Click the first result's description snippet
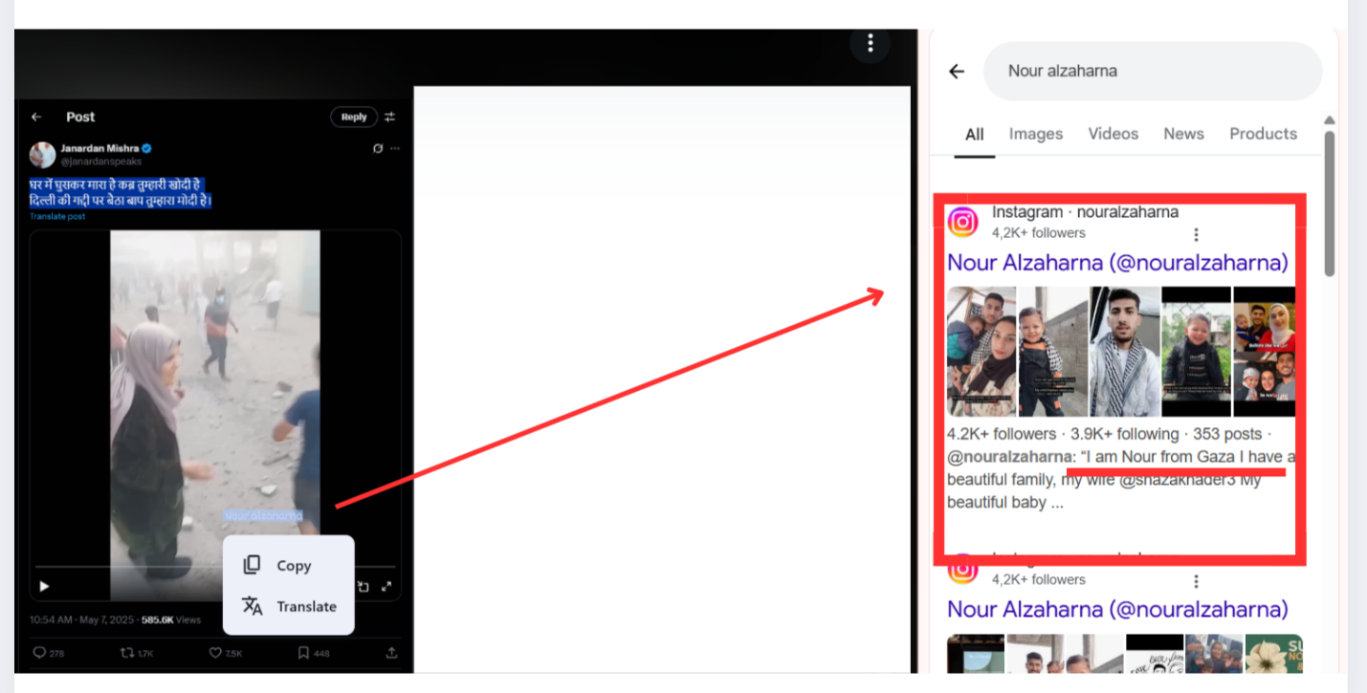Viewport: 1367px width, 693px height. coord(1121,468)
